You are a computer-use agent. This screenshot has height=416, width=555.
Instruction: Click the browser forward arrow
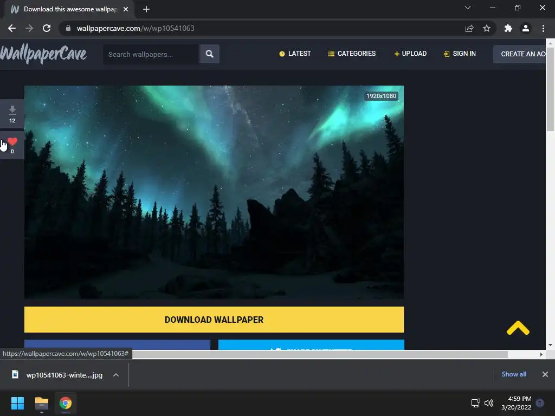[x=29, y=28]
